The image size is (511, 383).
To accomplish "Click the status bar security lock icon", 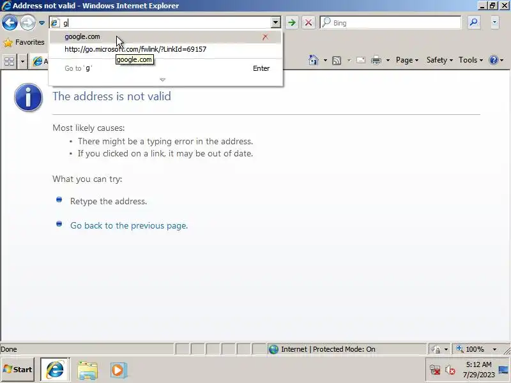I will (x=436, y=349).
